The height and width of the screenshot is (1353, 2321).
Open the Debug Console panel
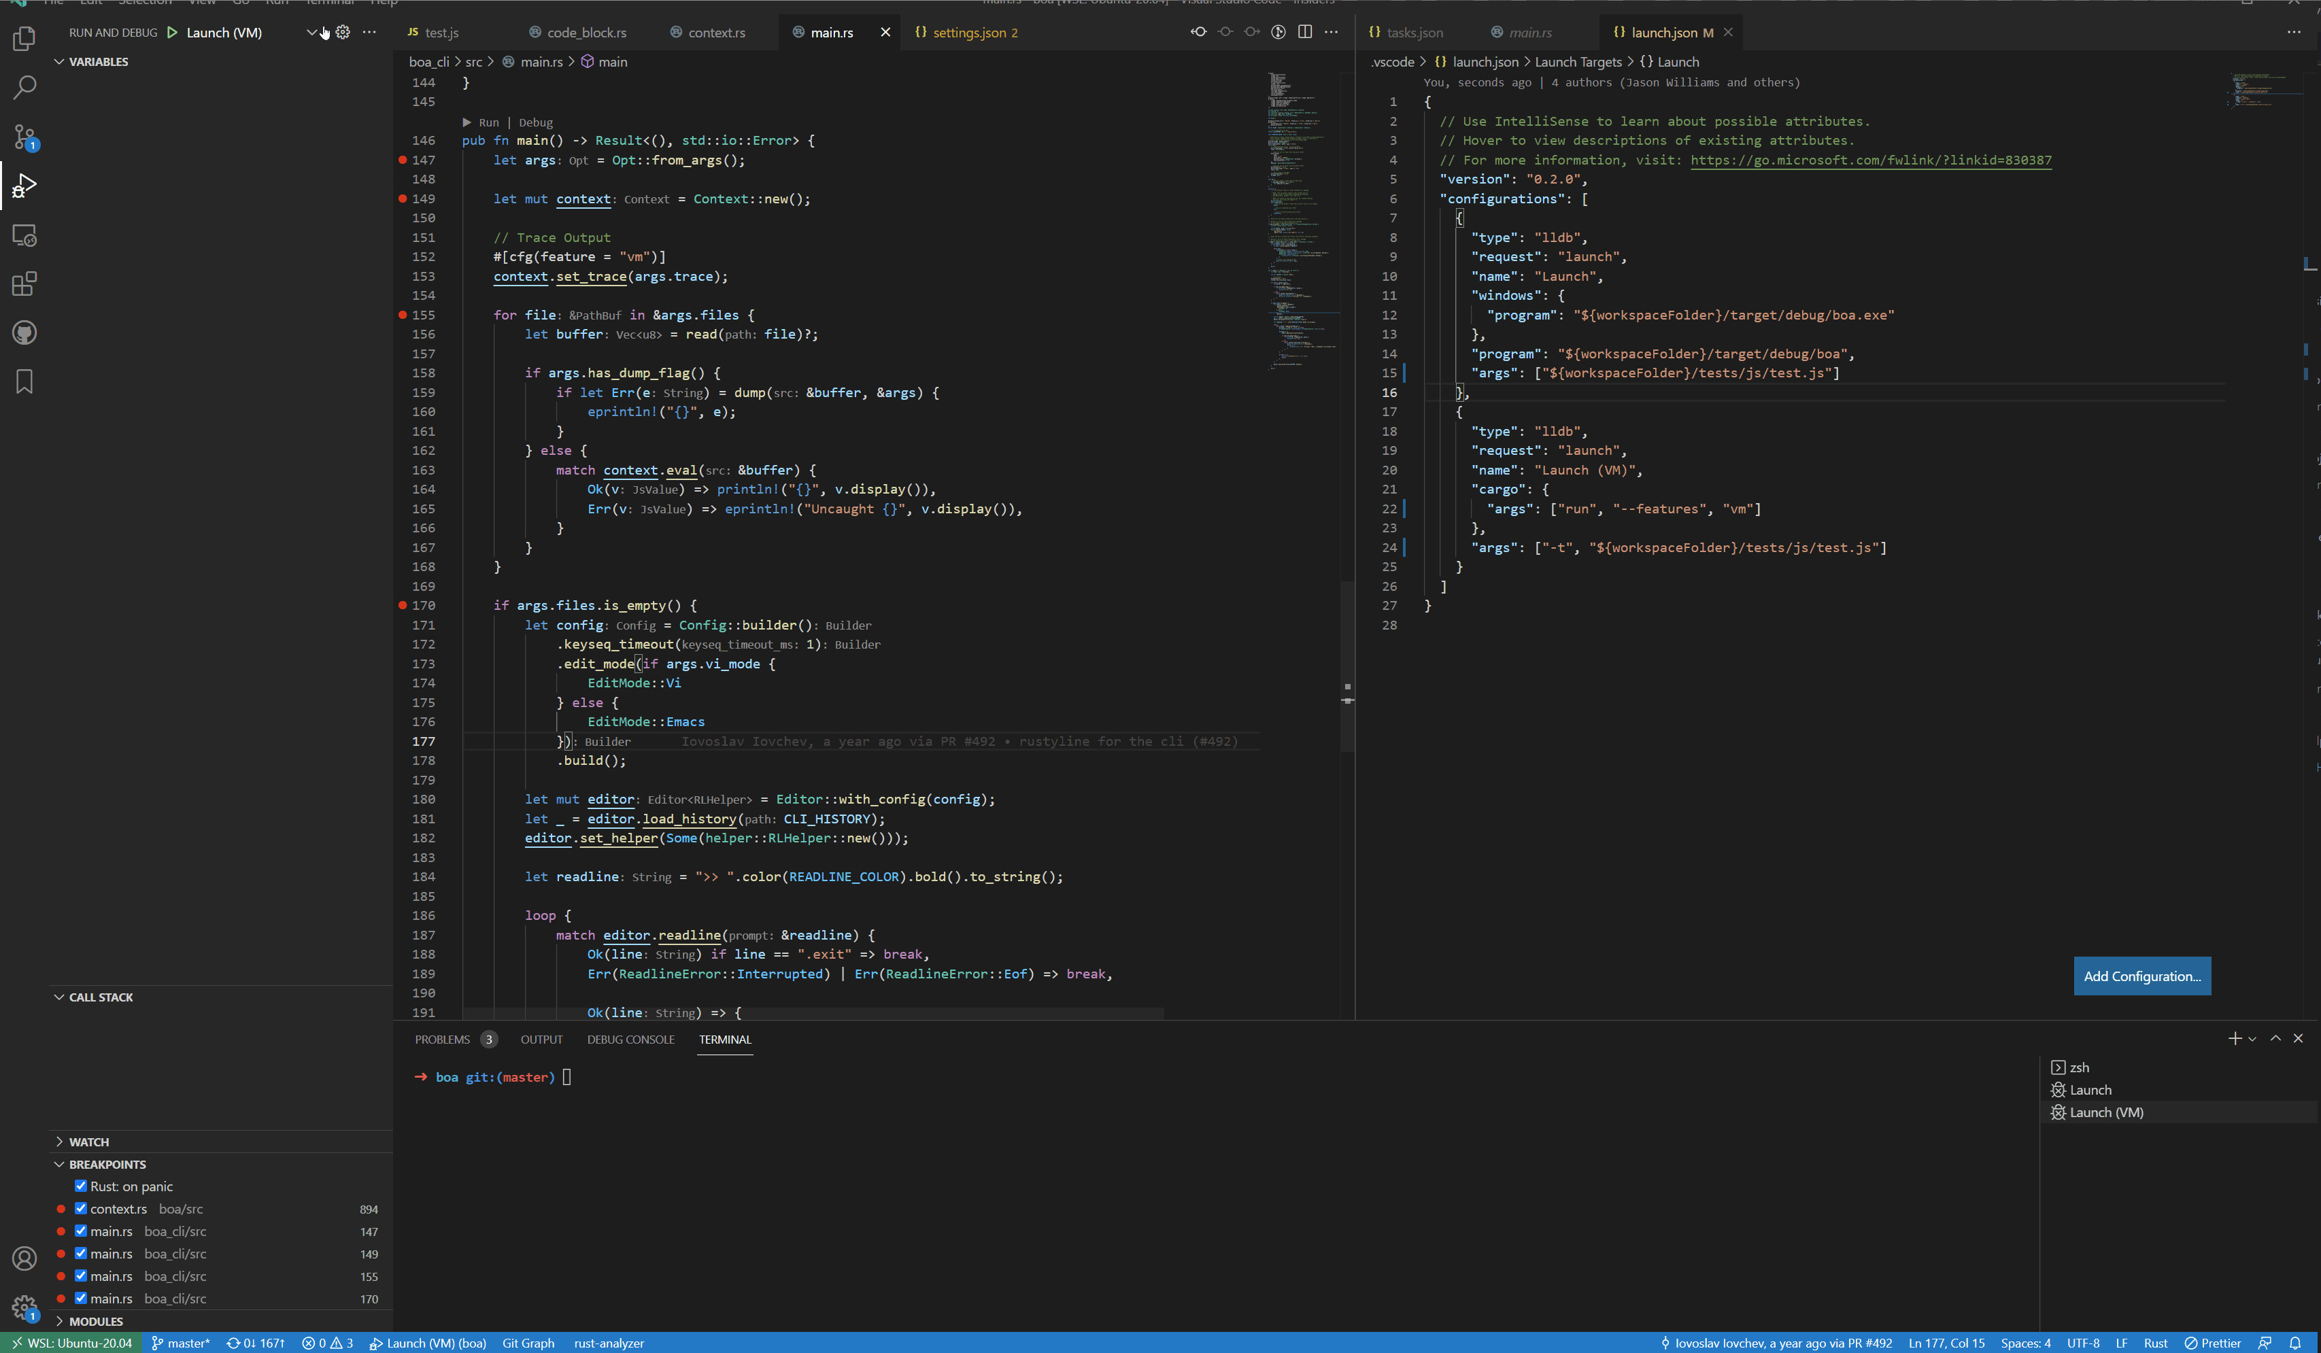[x=630, y=1039]
